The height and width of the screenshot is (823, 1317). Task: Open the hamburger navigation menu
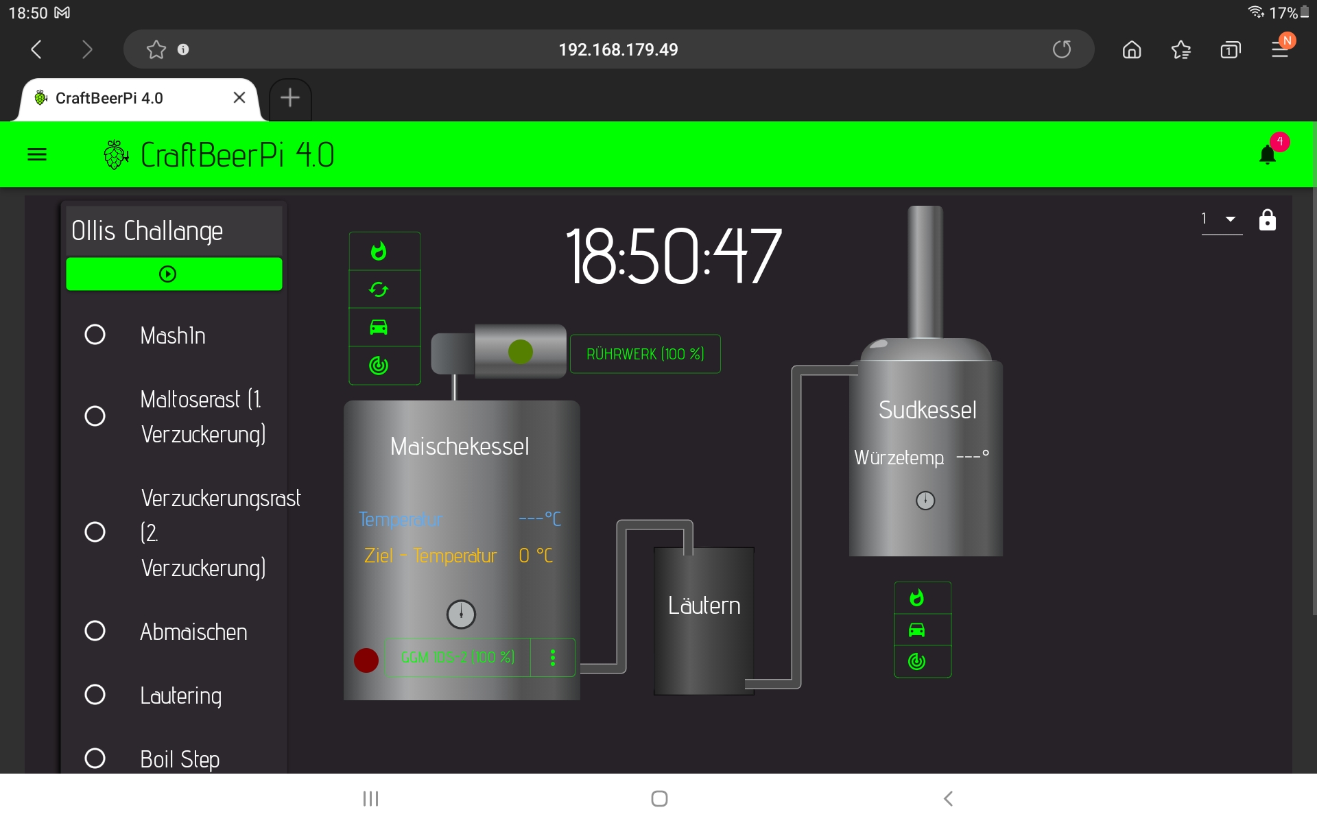(37, 155)
